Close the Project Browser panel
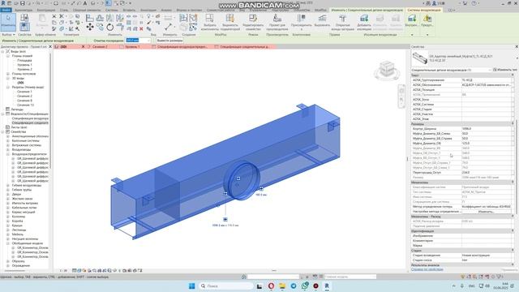This screenshot has height=292, width=519. (x=50, y=47)
